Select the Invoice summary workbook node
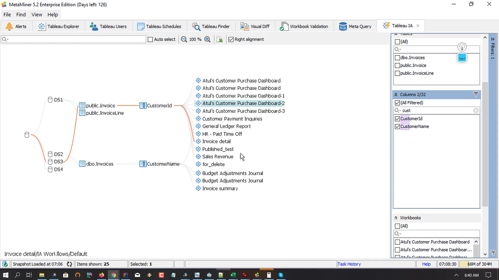499x280 pixels. [x=217, y=188]
